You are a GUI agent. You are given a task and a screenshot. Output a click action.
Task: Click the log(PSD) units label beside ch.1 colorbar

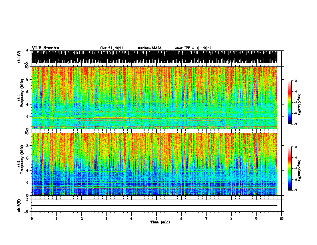[300, 104]
